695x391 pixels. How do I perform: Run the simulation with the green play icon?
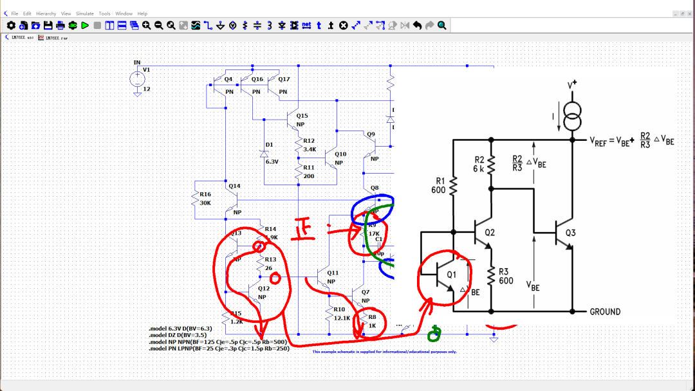point(84,26)
